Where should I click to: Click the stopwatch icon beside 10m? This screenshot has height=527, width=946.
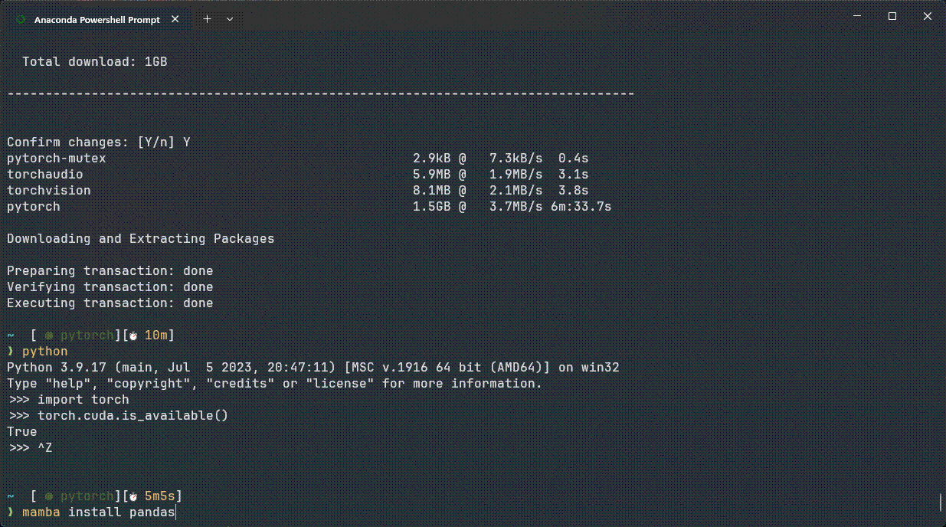point(133,336)
